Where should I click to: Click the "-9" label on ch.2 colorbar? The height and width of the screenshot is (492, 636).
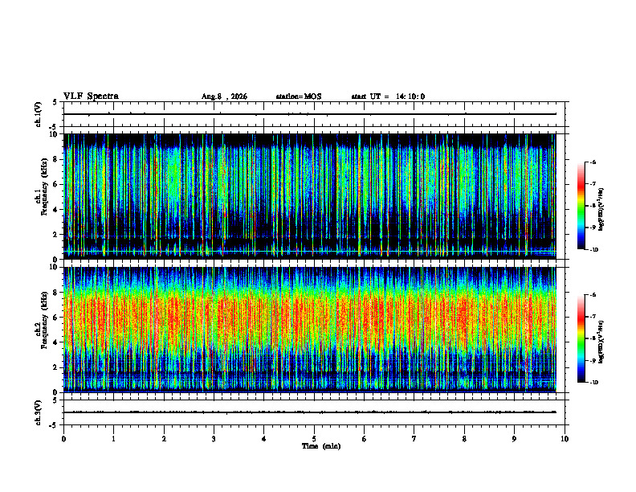tap(593, 360)
